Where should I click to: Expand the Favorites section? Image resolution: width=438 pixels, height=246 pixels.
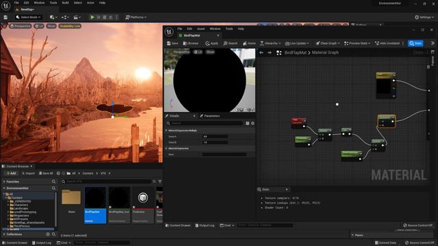tap(4, 182)
